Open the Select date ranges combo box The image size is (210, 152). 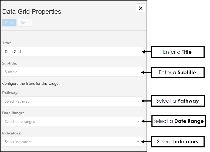click(x=70, y=121)
